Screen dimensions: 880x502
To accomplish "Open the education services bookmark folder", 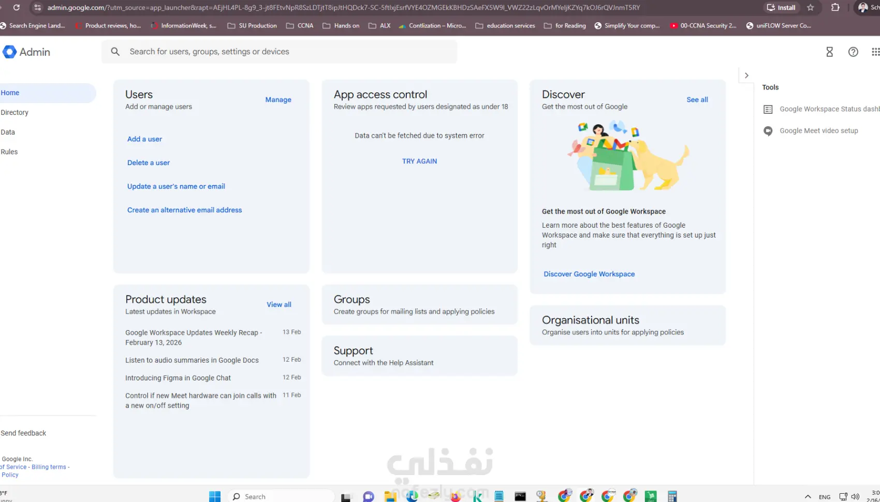I will (505, 25).
